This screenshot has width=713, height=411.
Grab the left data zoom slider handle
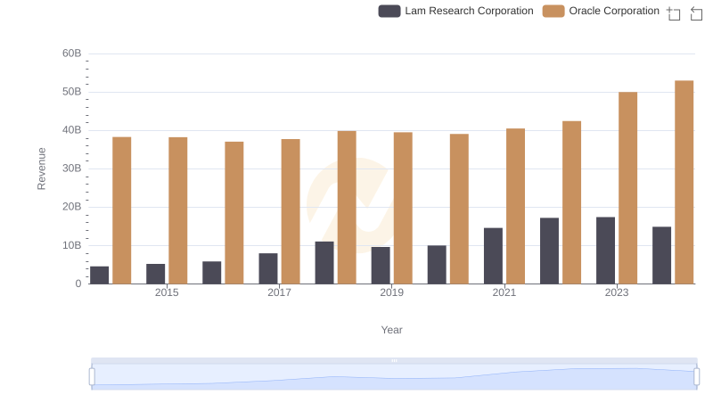[x=92, y=377]
